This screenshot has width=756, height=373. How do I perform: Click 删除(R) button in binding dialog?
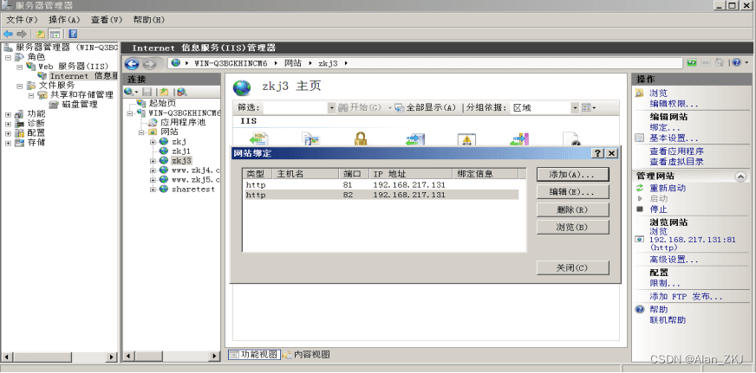click(x=573, y=209)
